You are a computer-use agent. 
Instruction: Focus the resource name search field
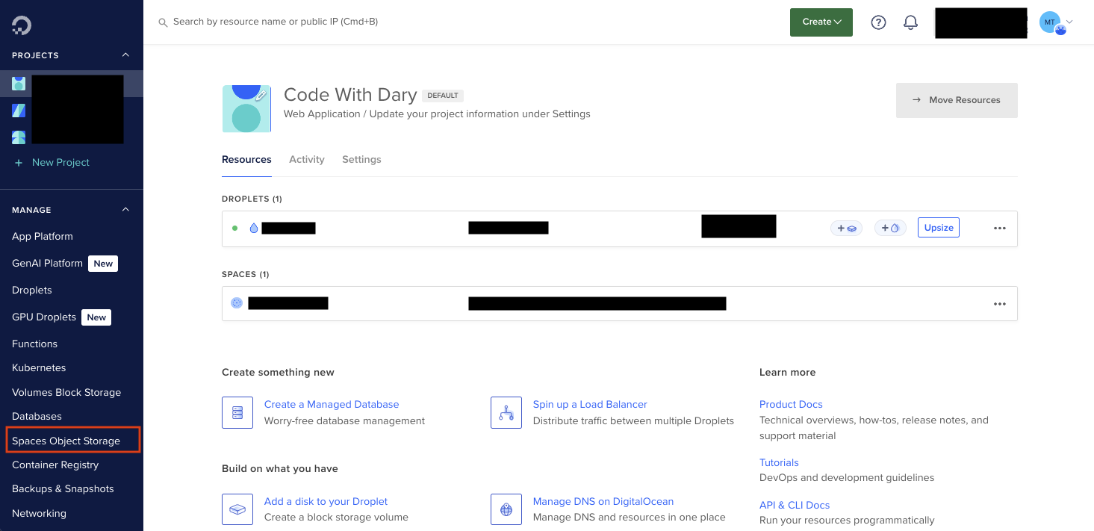[276, 22]
